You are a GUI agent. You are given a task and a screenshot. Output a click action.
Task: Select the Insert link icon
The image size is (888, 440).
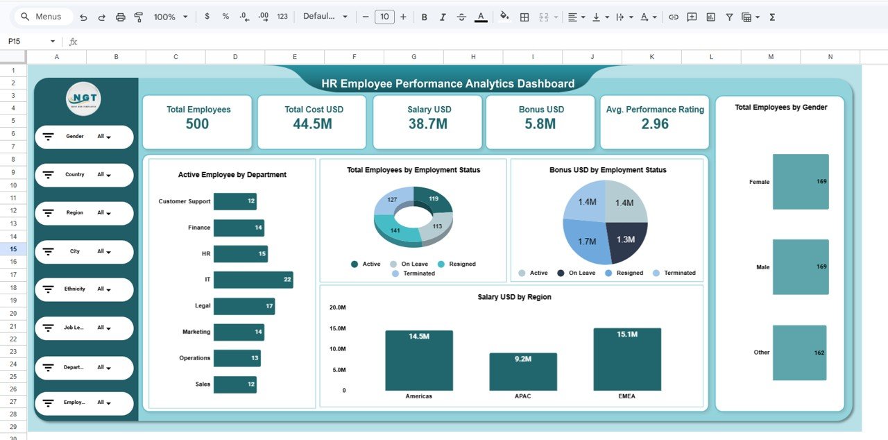click(x=674, y=16)
